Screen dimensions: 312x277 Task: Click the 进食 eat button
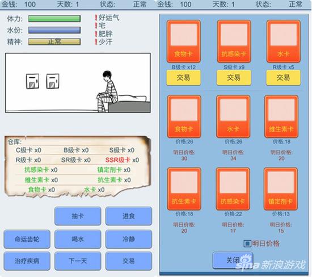coord(129,216)
